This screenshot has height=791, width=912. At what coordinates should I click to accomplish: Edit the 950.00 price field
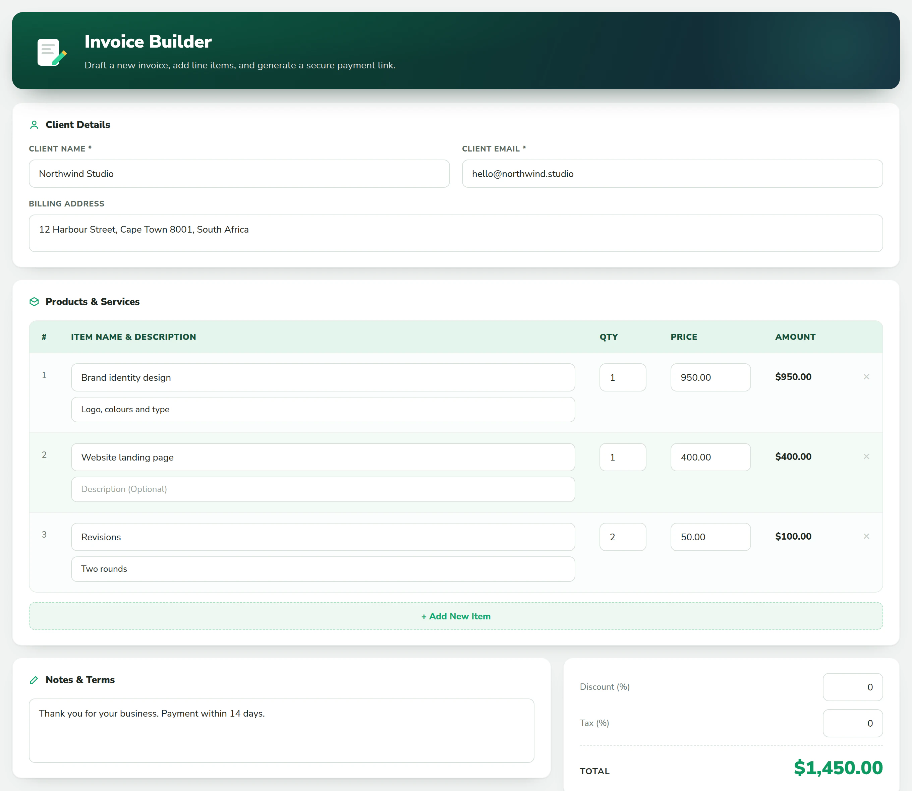click(710, 377)
